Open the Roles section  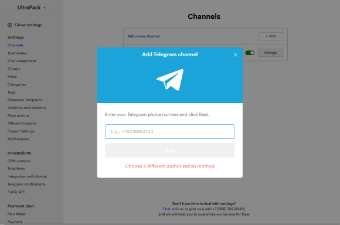click(x=12, y=77)
